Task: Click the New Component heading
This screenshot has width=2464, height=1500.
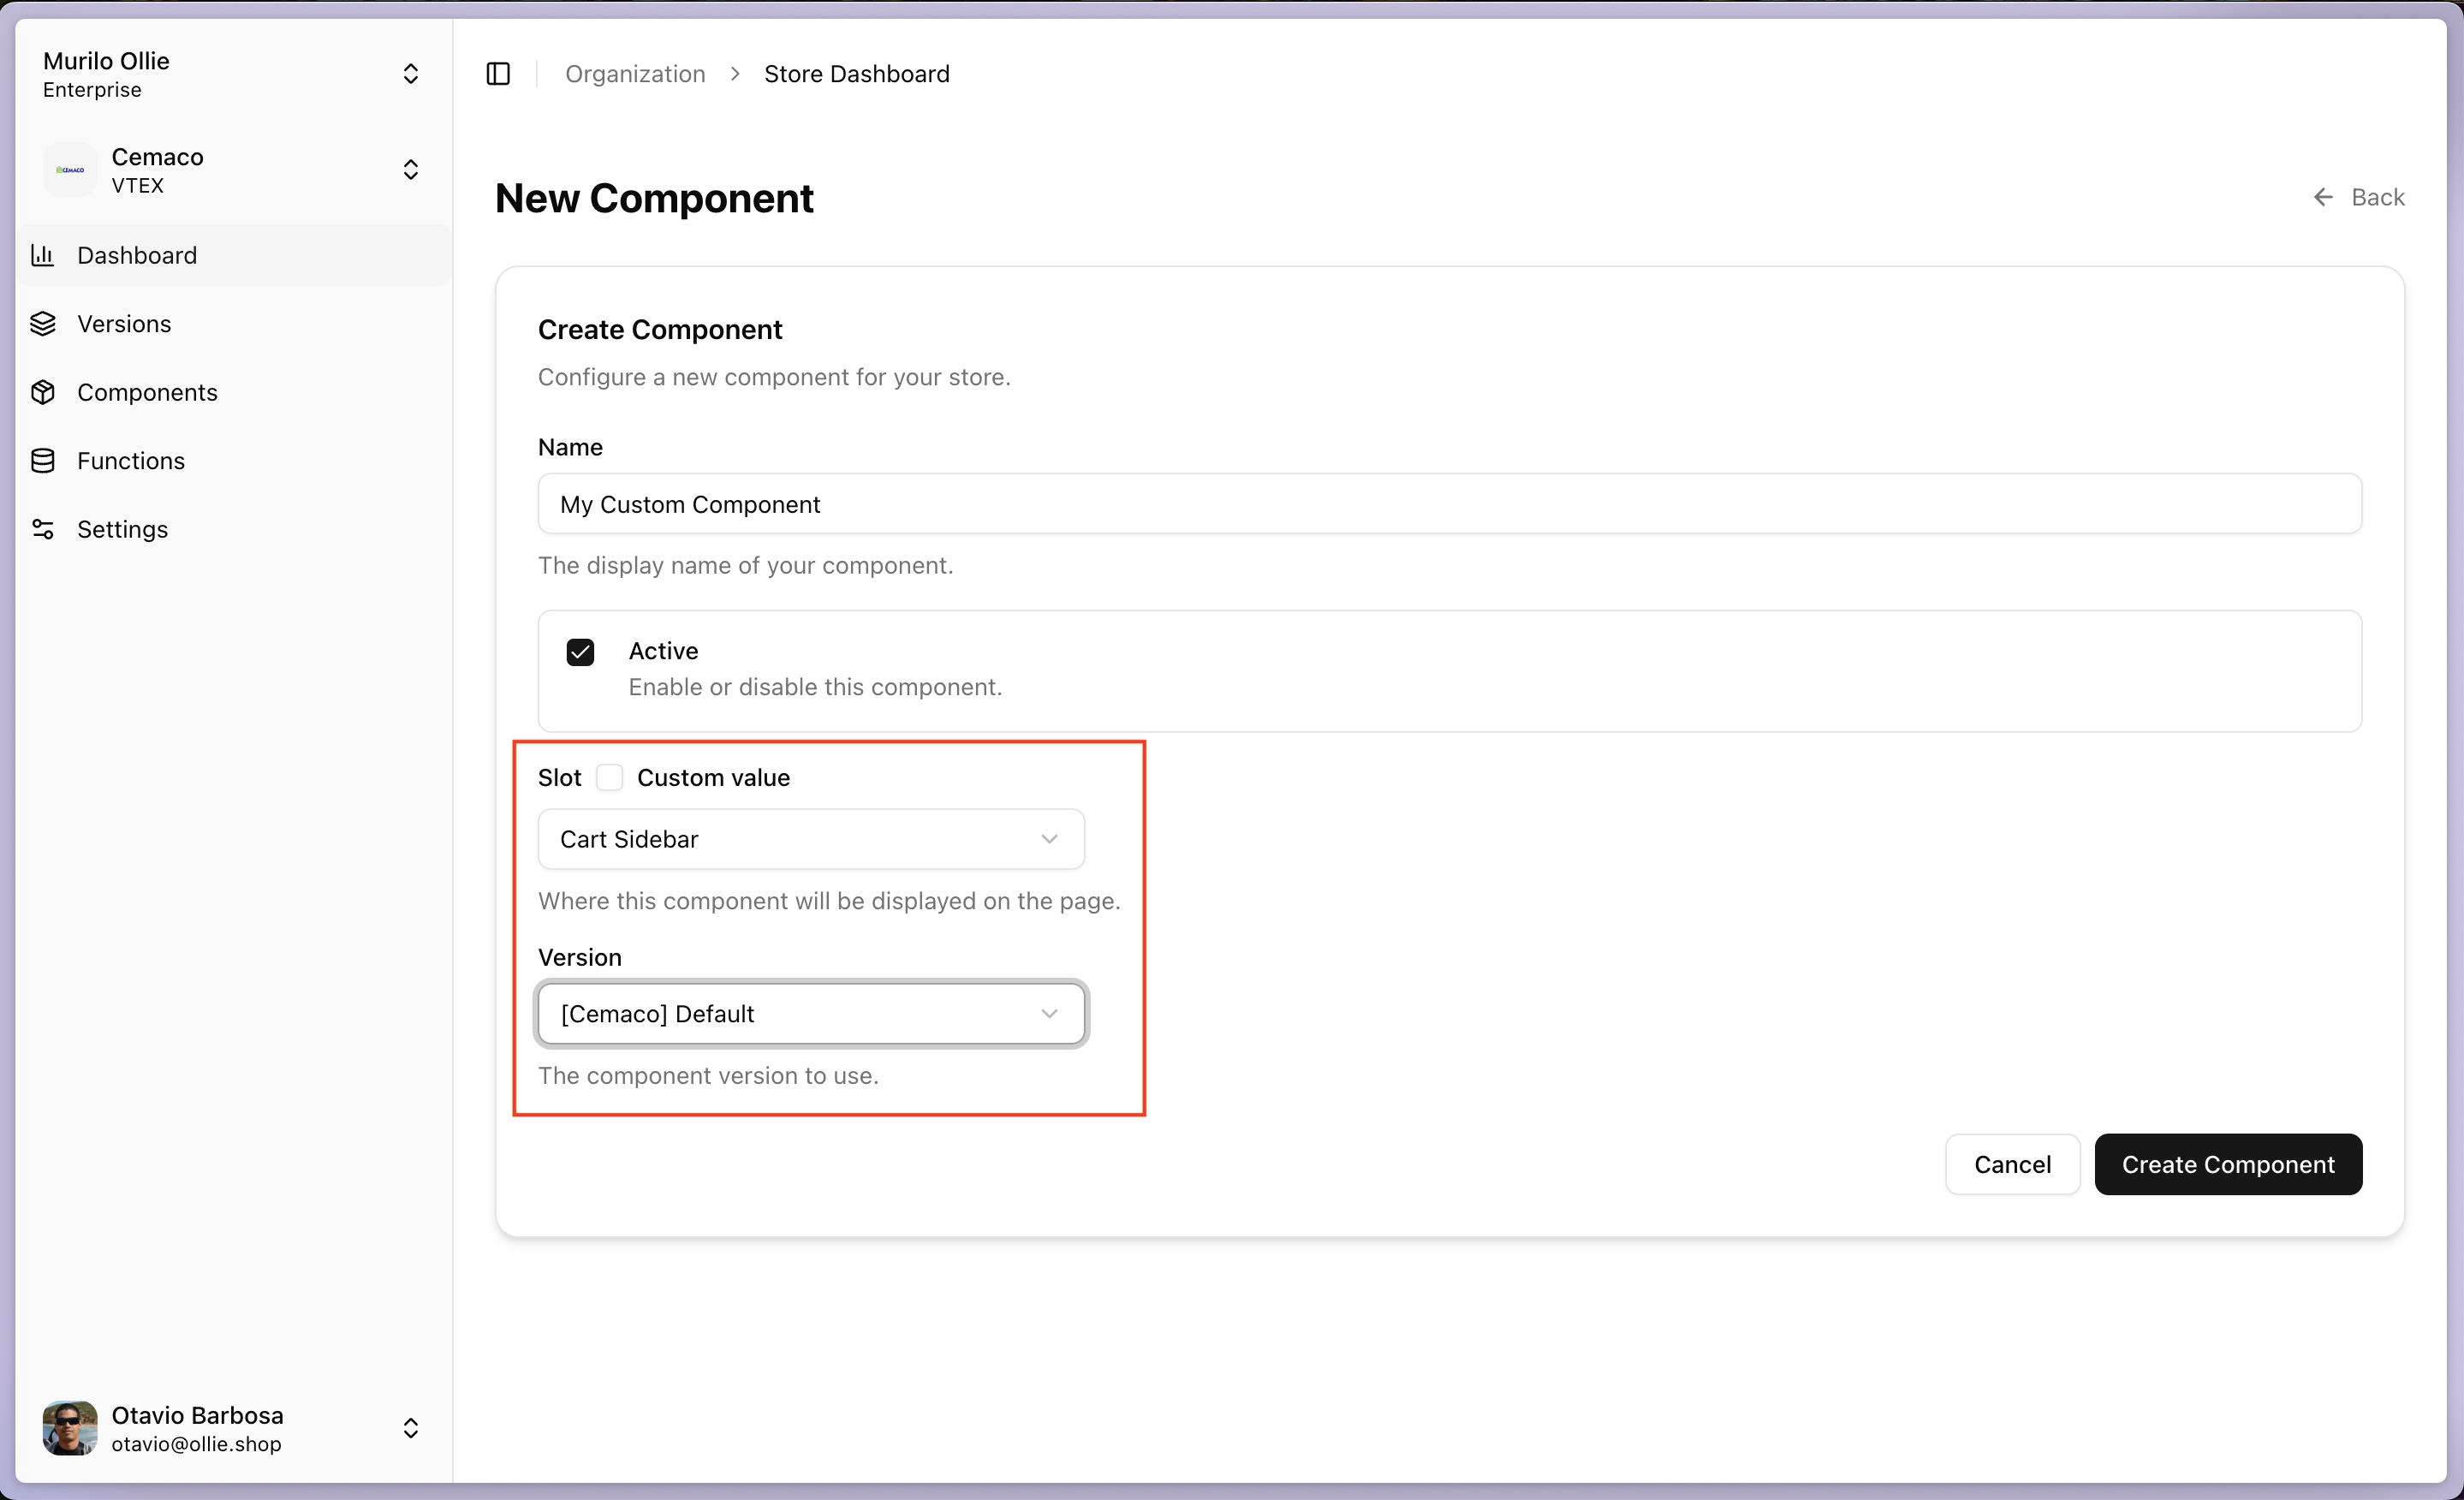Action: coord(654,198)
